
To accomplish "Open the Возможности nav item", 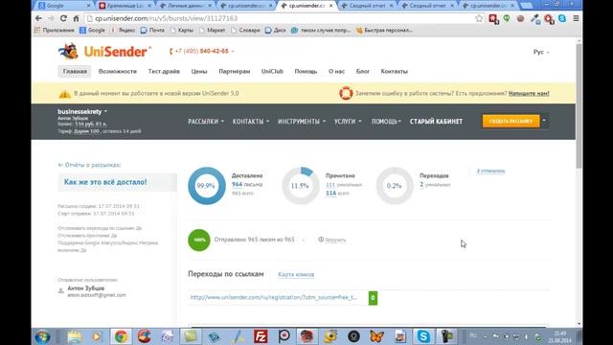I will click(x=118, y=72).
